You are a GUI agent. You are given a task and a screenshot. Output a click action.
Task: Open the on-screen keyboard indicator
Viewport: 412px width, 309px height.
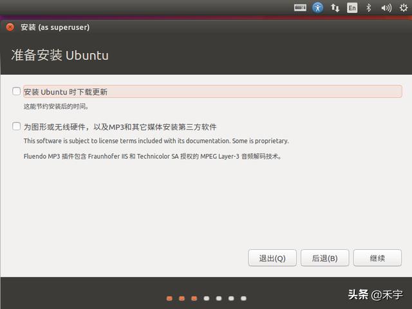tap(300, 8)
